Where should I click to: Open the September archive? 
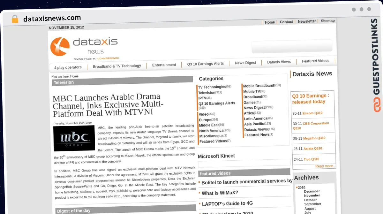click(313, 204)
